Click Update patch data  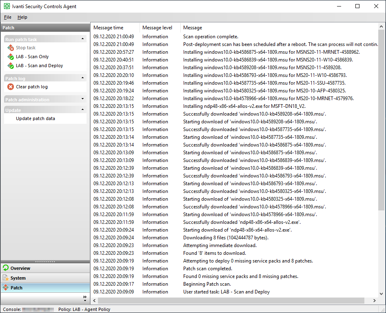click(35, 118)
